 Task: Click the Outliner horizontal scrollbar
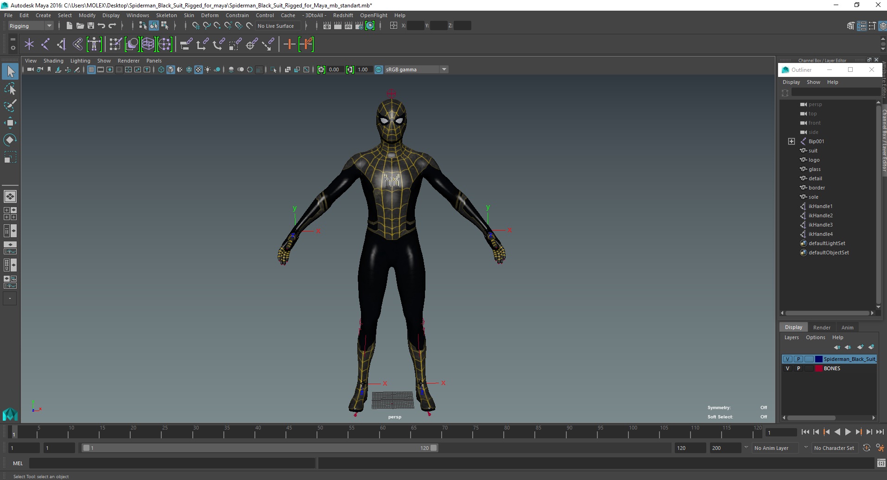tap(828, 313)
